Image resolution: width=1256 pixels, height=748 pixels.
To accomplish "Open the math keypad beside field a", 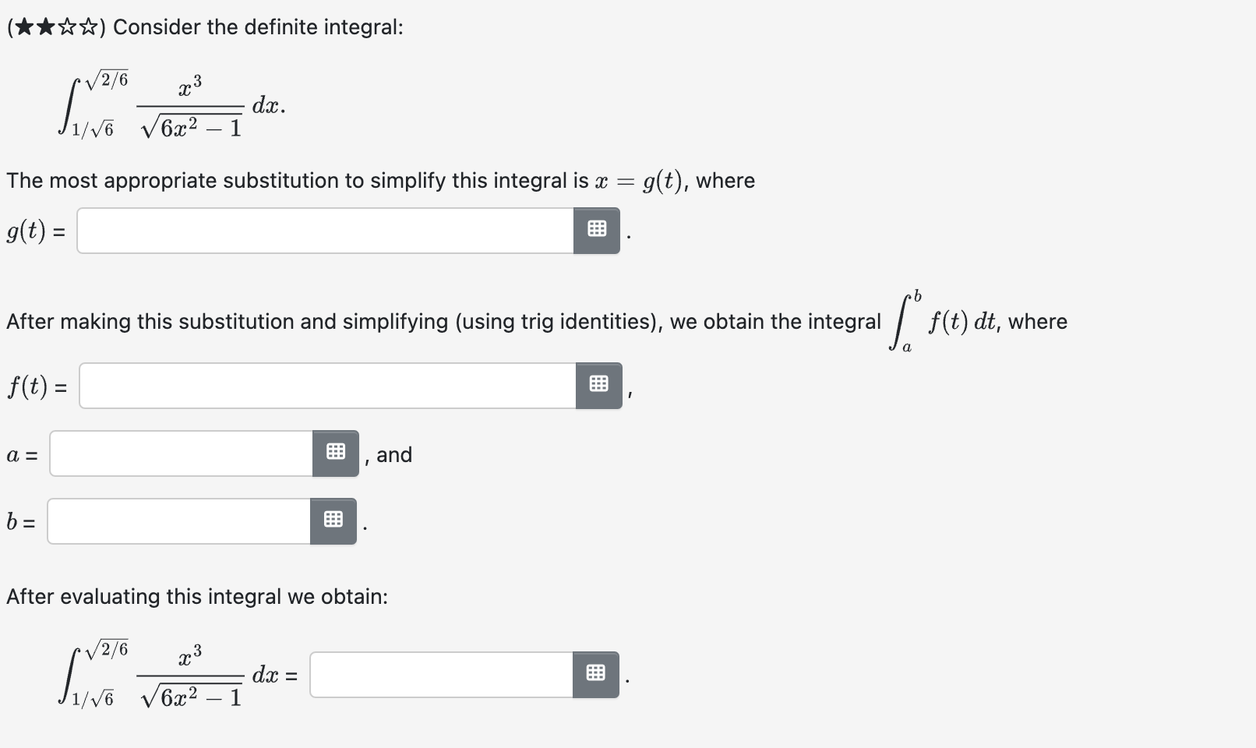I will click(x=335, y=453).
